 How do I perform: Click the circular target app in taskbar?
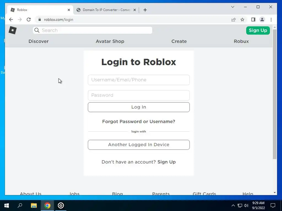61,206
